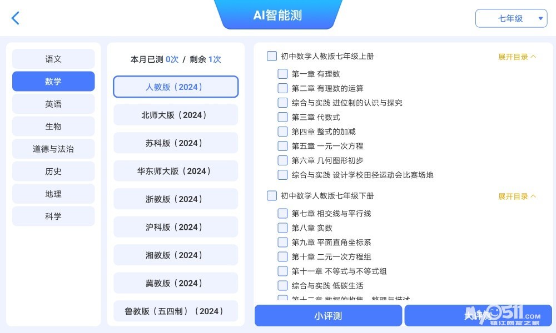This screenshot has width=556, height=333.
Task: Switch to the 英语 subject tab
Action: tap(53, 104)
